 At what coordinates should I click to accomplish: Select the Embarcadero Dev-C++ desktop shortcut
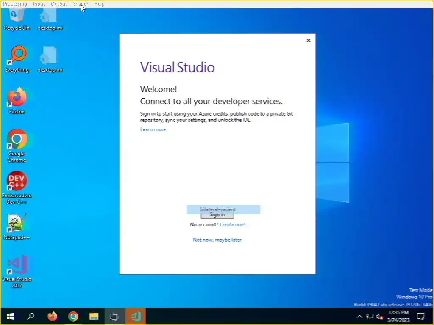coord(17,187)
